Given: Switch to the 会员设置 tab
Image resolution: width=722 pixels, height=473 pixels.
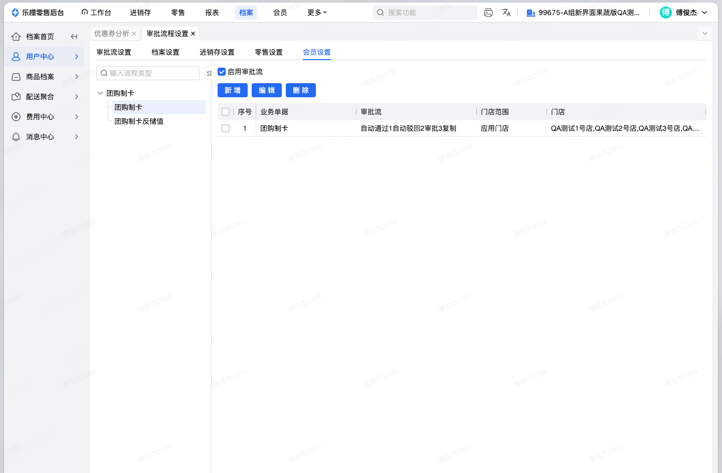Looking at the screenshot, I should coord(317,52).
